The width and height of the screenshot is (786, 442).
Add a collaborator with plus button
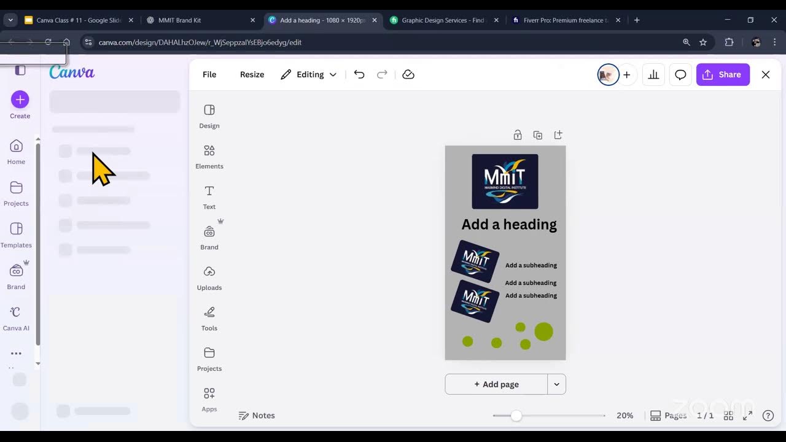(x=626, y=75)
